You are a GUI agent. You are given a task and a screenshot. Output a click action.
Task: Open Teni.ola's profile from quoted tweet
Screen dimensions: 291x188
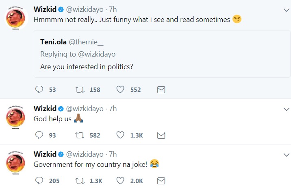53,42
